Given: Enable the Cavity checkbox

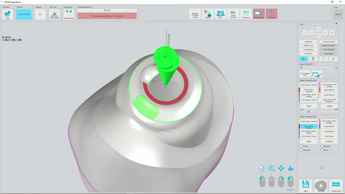Looking at the screenshot, I should tap(302, 146).
